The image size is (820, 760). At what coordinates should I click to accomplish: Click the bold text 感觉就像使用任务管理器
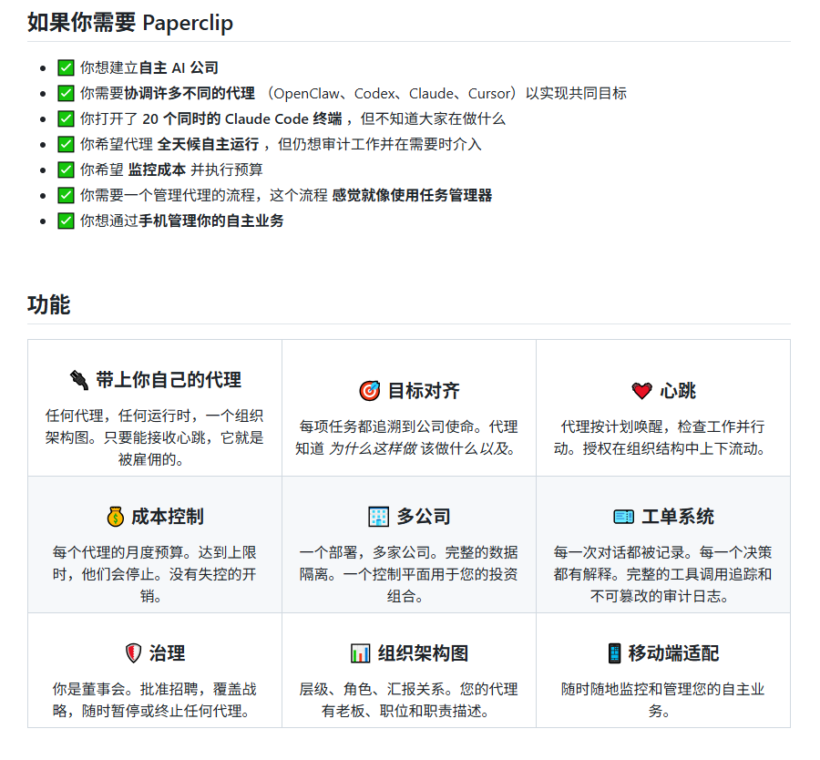[412, 196]
